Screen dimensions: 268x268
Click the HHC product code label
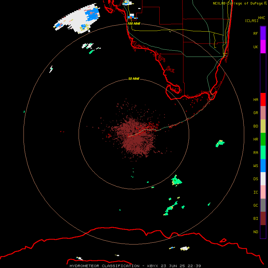click(x=261, y=18)
